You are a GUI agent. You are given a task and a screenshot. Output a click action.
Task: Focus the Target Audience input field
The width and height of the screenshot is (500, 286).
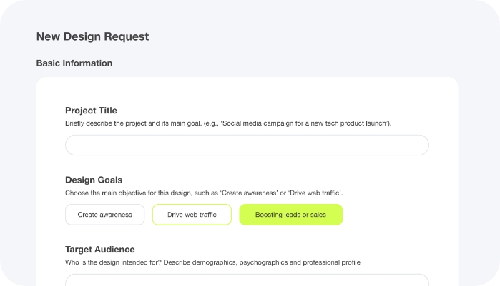click(247, 280)
